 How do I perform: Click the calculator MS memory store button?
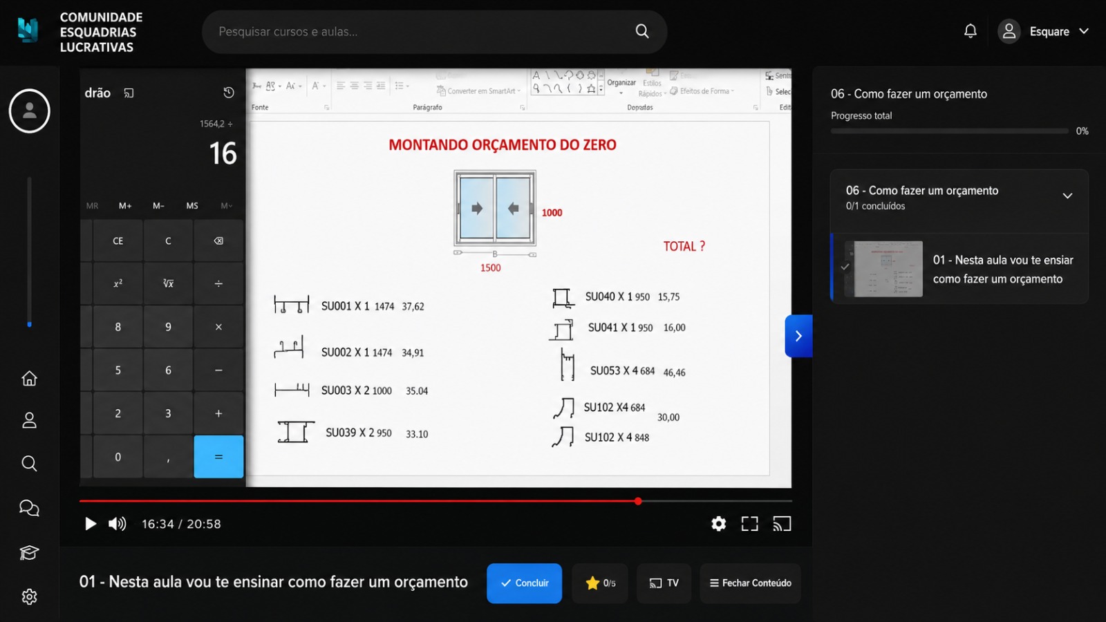pyautogui.click(x=192, y=206)
